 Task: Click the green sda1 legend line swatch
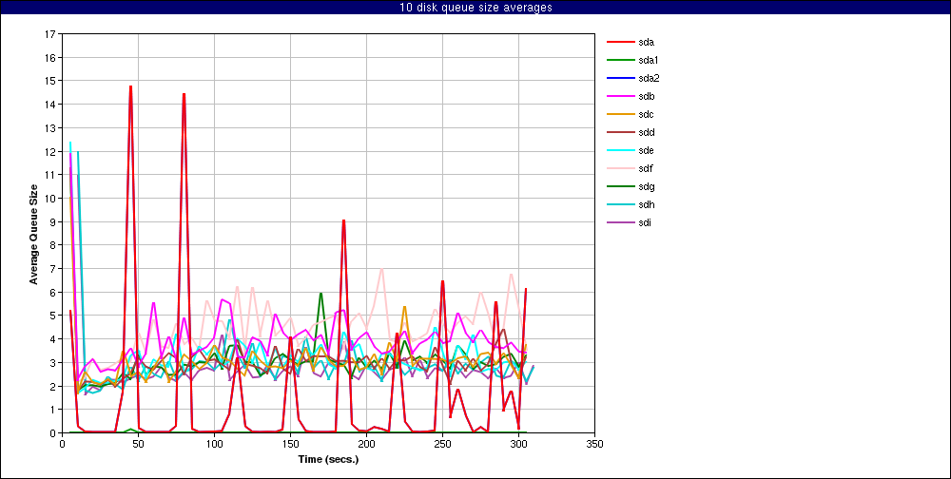click(620, 60)
